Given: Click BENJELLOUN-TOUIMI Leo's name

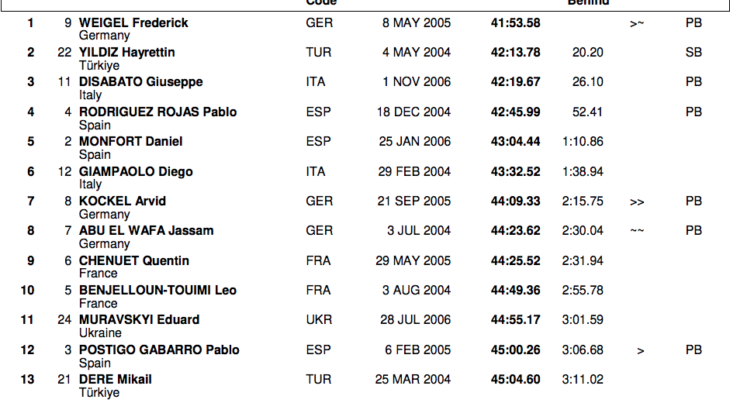Looking at the screenshot, I should coord(157,291).
